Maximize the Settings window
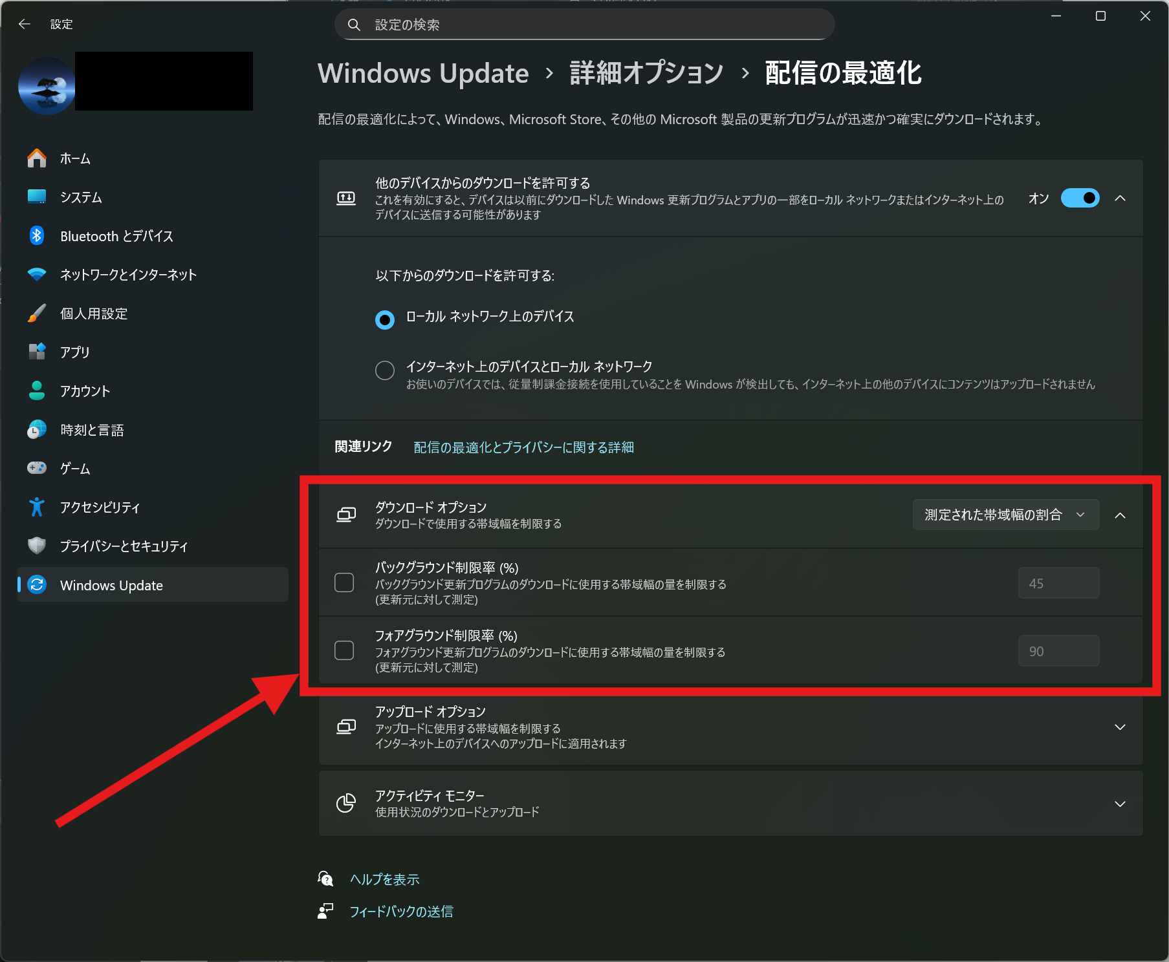 tap(1100, 16)
